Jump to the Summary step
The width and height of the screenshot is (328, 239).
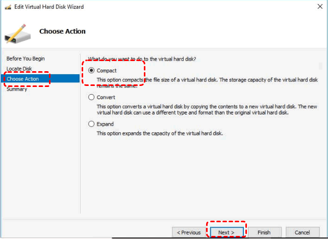pyautogui.click(x=17, y=89)
